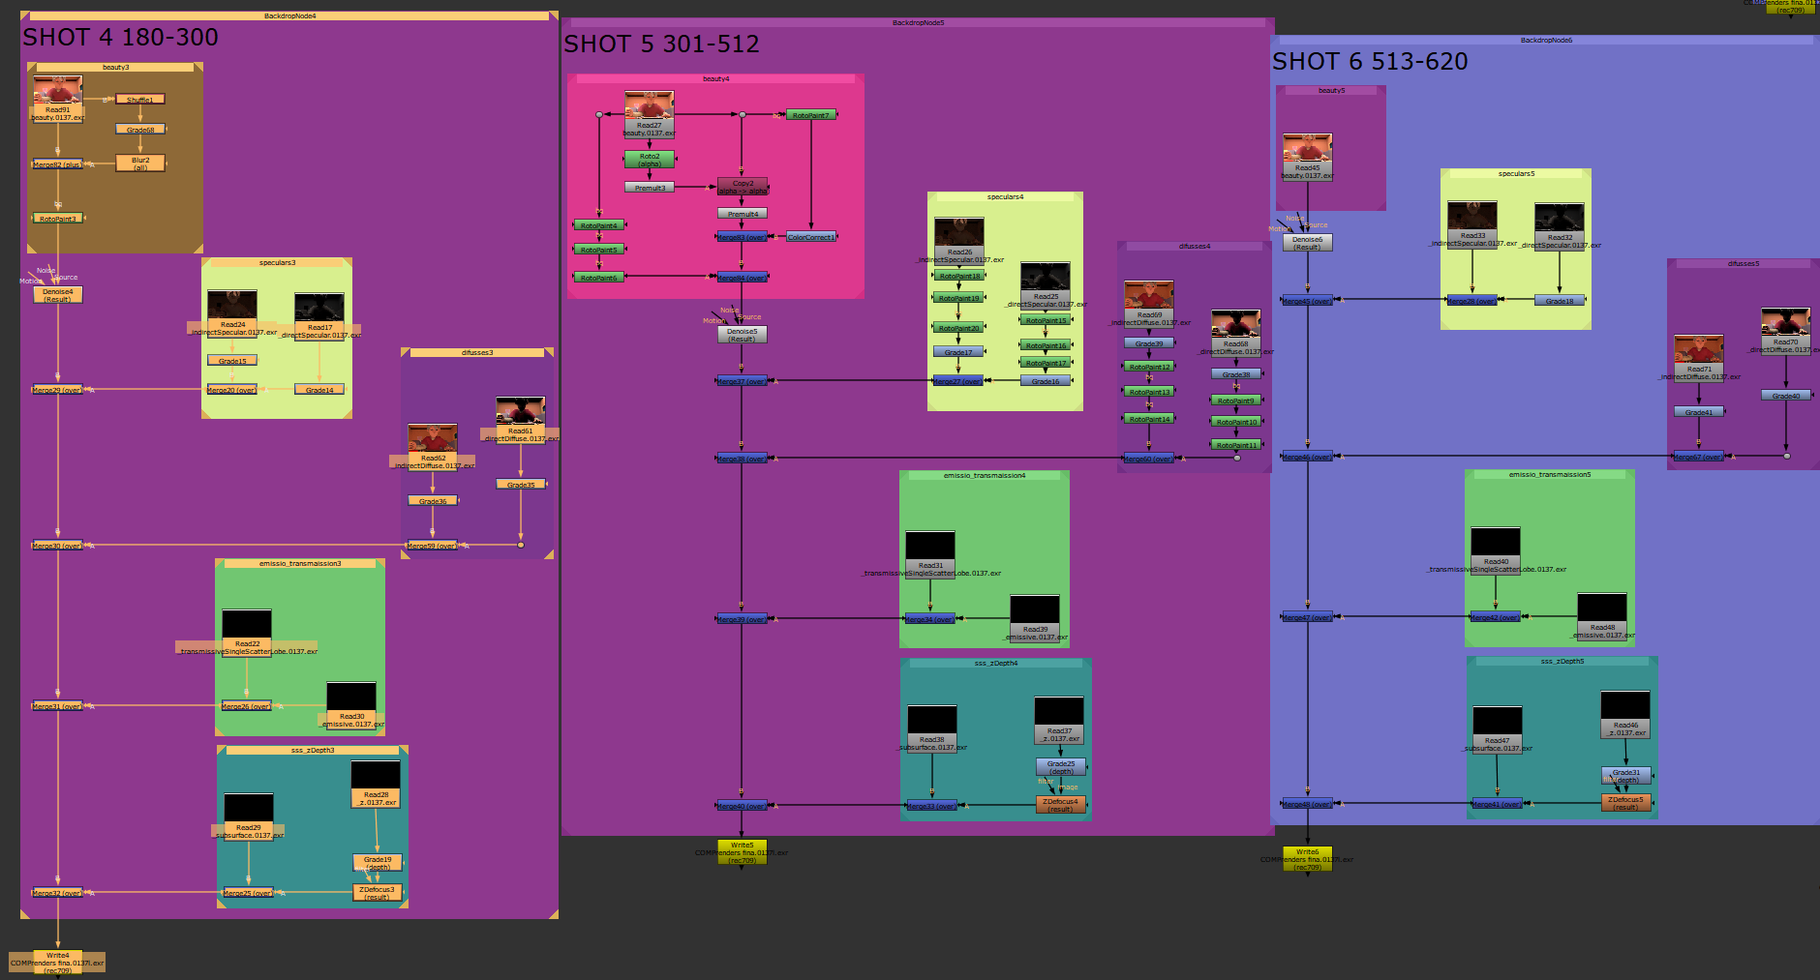The width and height of the screenshot is (1820, 980).
Task: Click the Read45 beauty thumbnail
Action: click(1307, 148)
